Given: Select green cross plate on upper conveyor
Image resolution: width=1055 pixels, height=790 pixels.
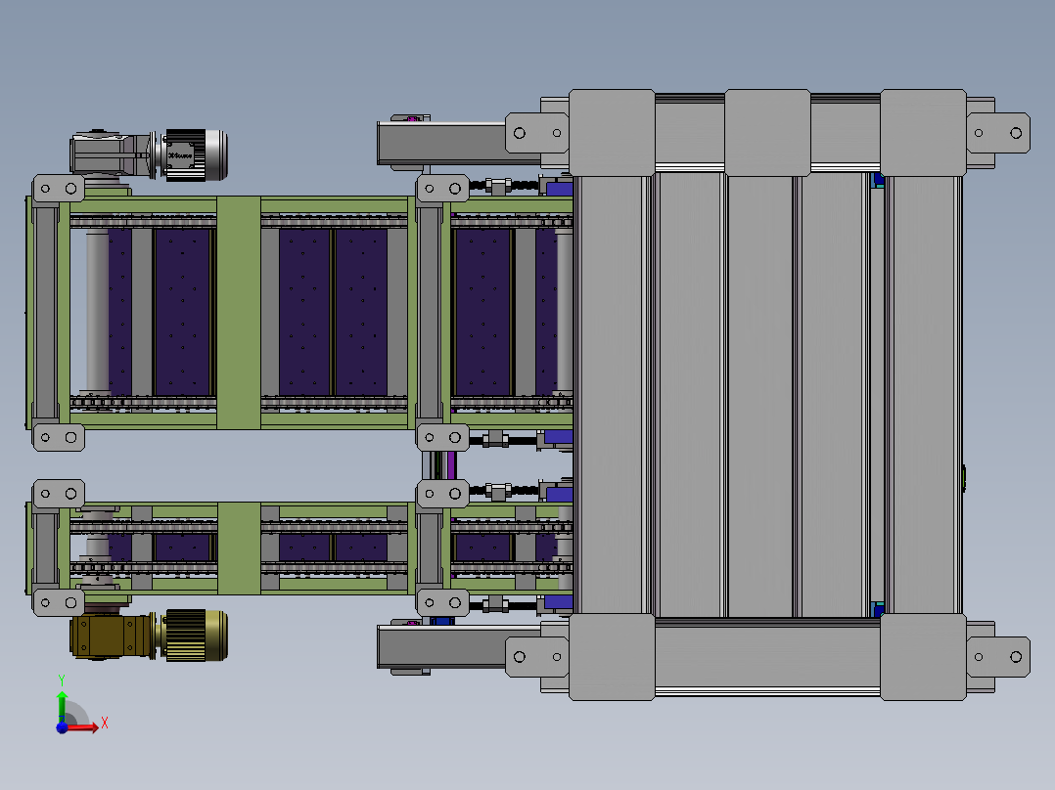Looking at the screenshot, I should (239, 313).
